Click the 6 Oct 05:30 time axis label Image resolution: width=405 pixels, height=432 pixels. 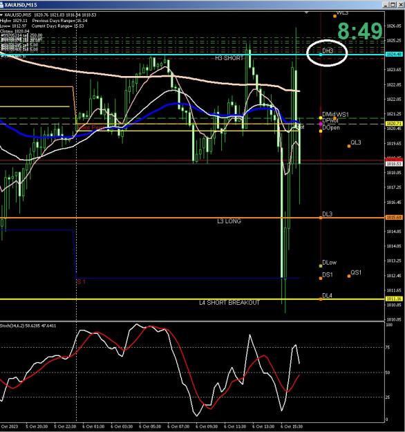click(151, 426)
